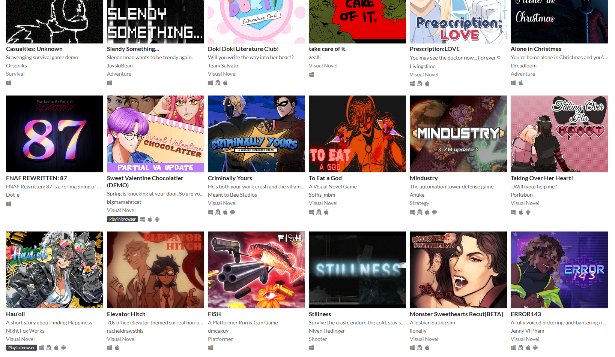Select the Strategy genre tag under Mindustry
The image size is (615, 357).
pyautogui.click(x=420, y=203)
